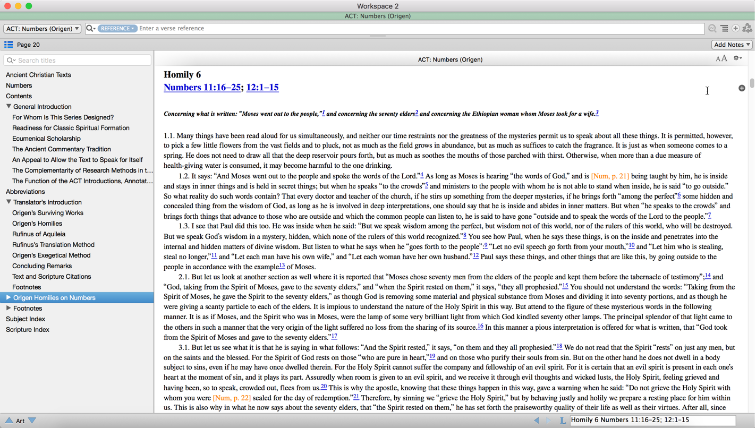Image resolution: width=756 pixels, height=428 pixels.
Task: Open the gear display settings menu
Action: [737, 58]
